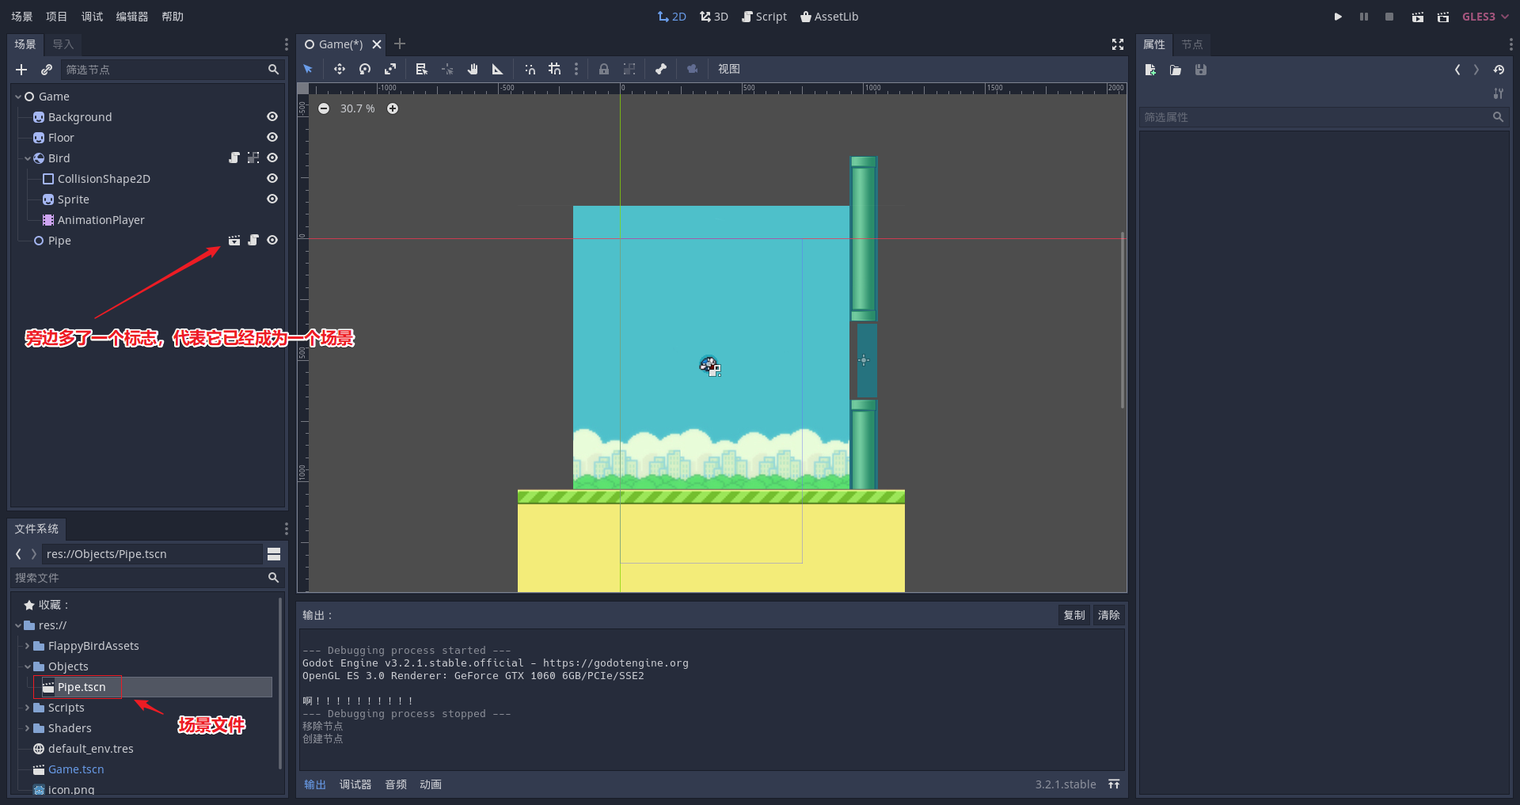This screenshot has height=805, width=1520.
Task: Play the project
Action: (1338, 17)
